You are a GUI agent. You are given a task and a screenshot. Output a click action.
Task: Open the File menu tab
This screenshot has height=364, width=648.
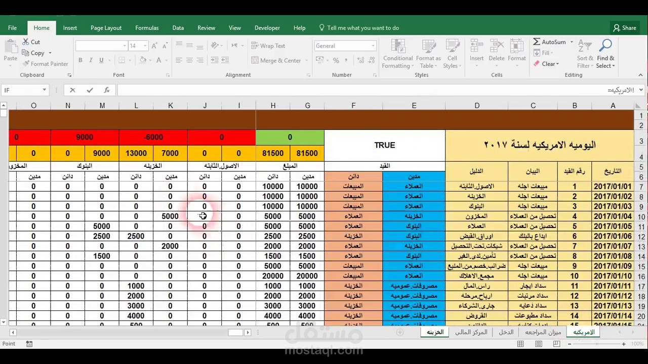coord(12,28)
